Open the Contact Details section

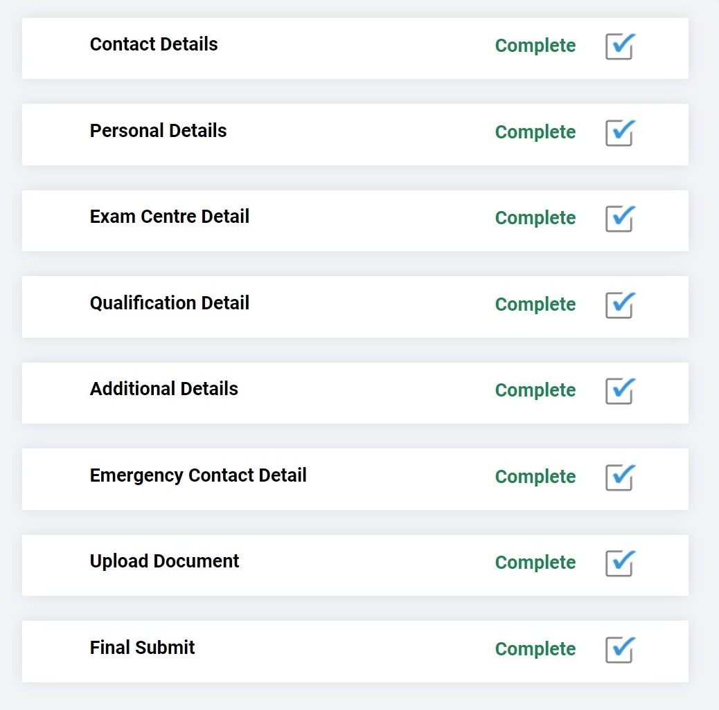point(154,44)
